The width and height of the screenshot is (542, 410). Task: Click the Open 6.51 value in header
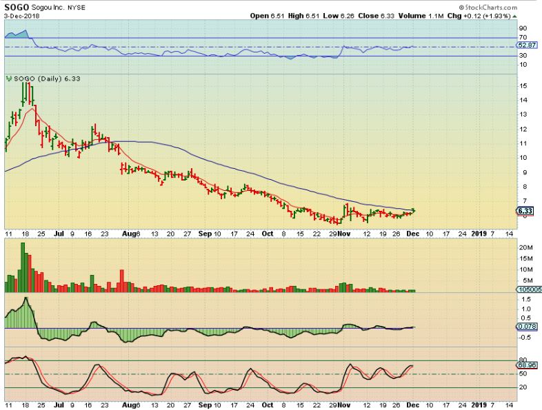coord(269,16)
